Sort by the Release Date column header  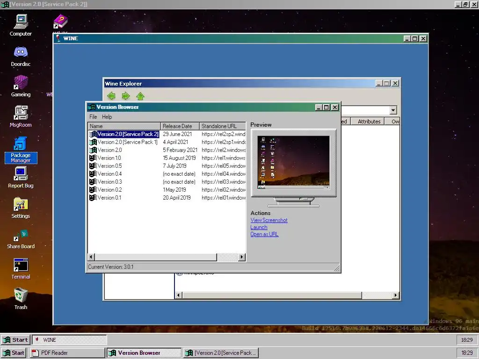click(x=180, y=126)
